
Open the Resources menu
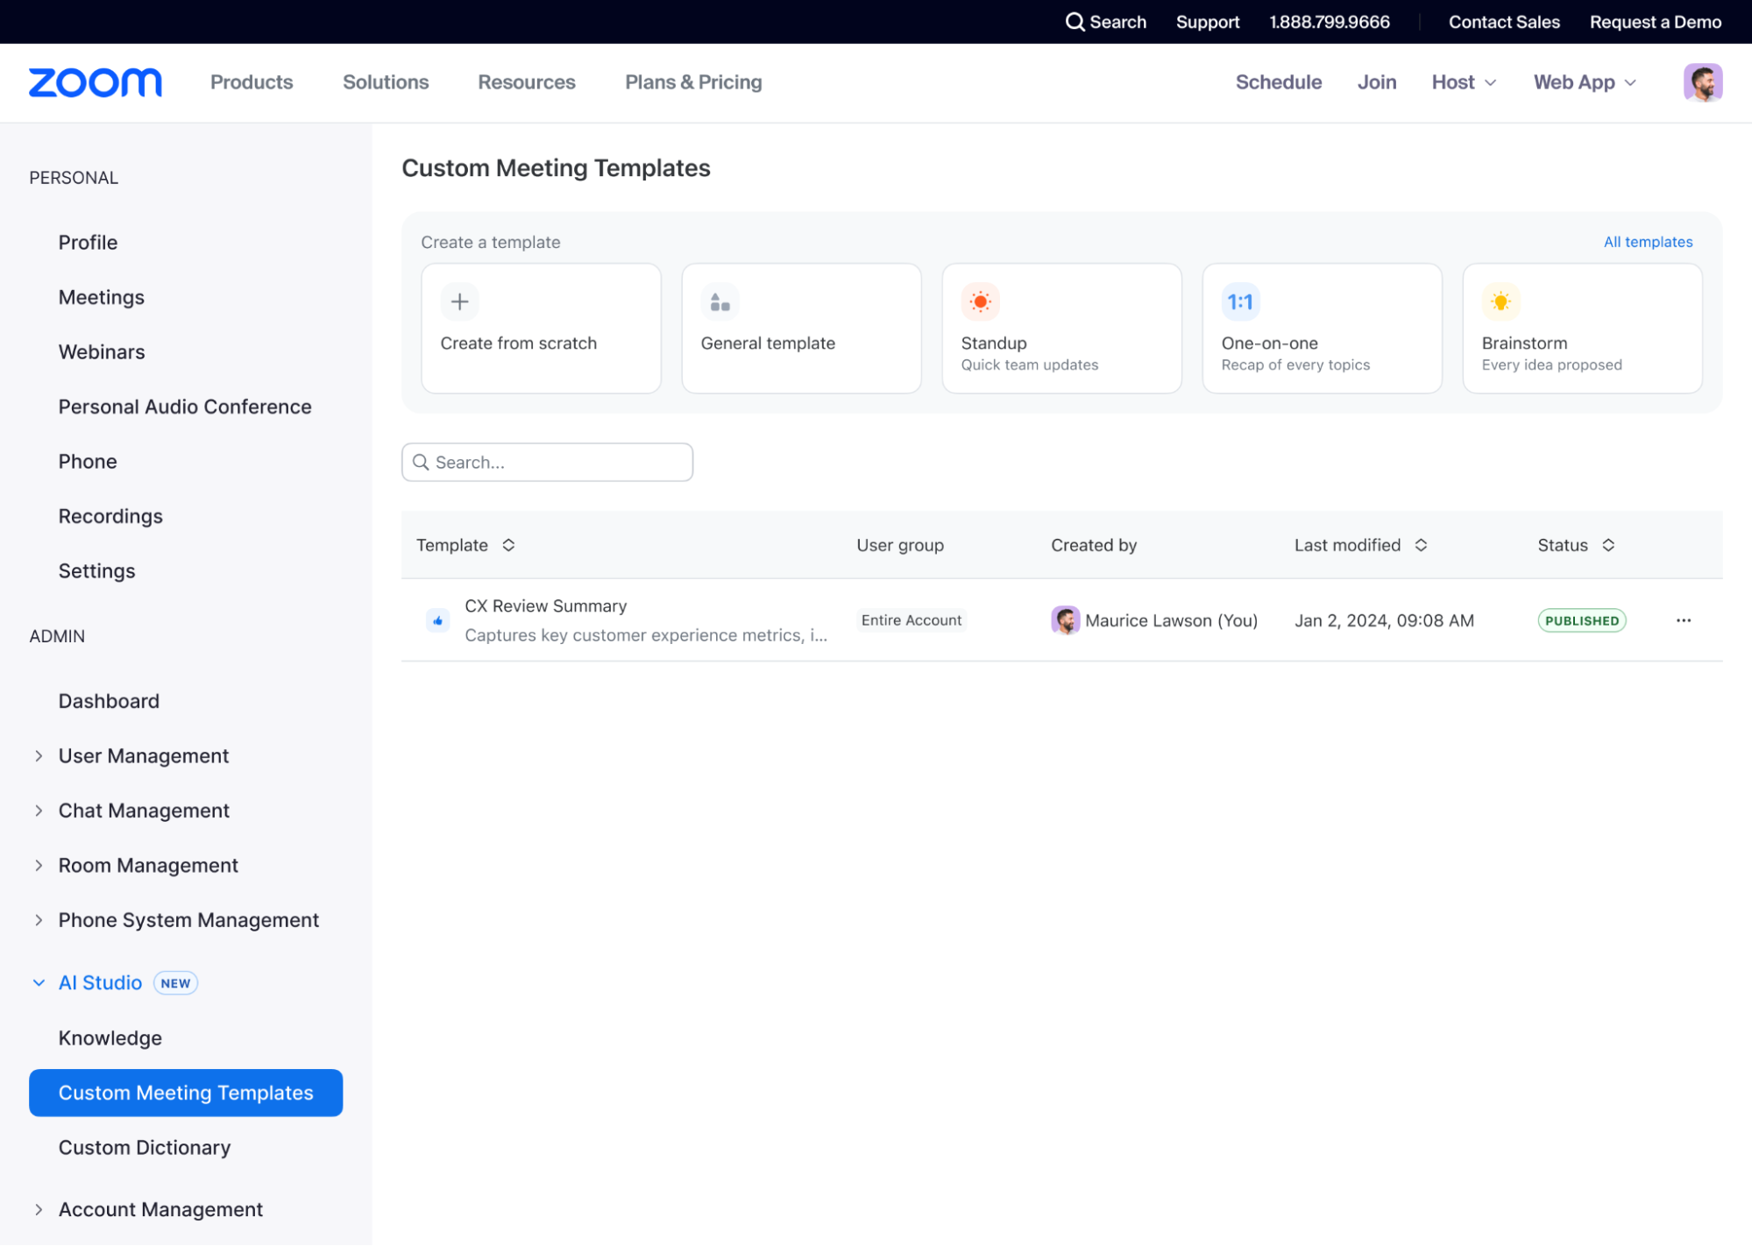(x=527, y=82)
